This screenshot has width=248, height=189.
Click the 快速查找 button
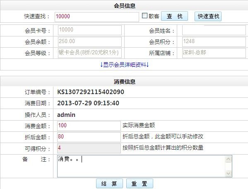pyautogui.click(x=208, y=16)
